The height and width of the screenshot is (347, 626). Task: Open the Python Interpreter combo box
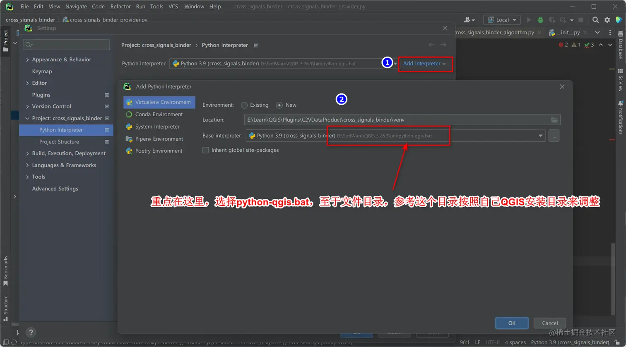(x=284, y=64)
